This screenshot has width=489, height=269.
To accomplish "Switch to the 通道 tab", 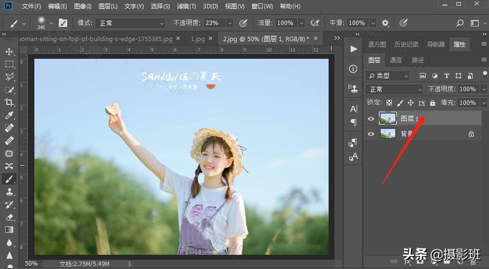I will click(x=396, y=60).
